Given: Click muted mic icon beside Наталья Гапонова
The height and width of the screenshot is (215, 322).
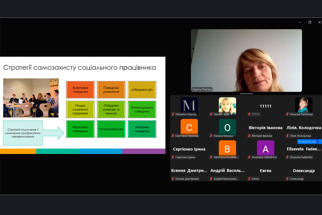Looking at the screenshot, I should coord(288,114).
